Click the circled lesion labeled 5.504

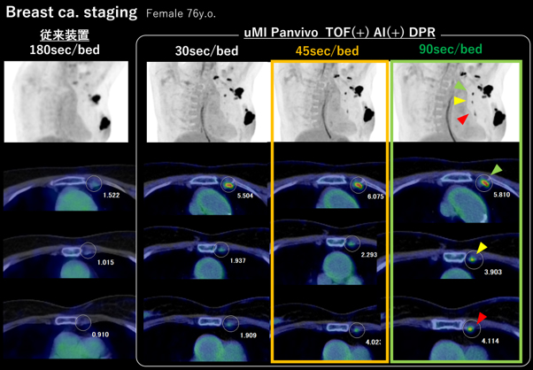coord(228,185)
